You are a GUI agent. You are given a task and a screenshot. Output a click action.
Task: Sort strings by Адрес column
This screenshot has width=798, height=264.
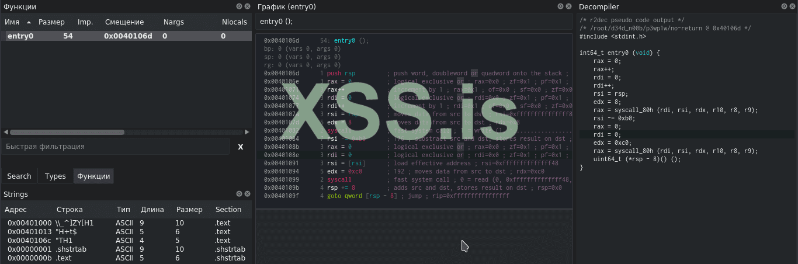tap(16, 209)
